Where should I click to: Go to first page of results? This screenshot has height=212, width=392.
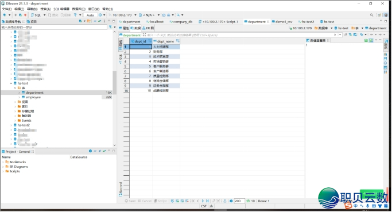[193, 201]
